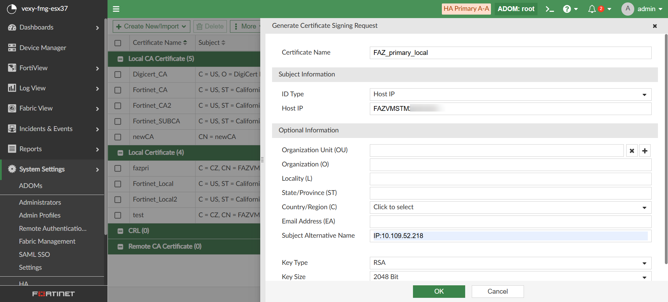Click the Device Manager icon
Viewport: 668px width, 302px height.
12,48
